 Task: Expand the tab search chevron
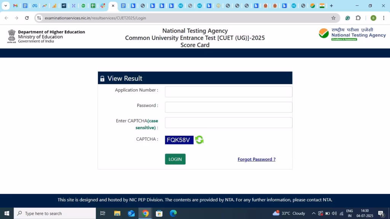(5, 6)
